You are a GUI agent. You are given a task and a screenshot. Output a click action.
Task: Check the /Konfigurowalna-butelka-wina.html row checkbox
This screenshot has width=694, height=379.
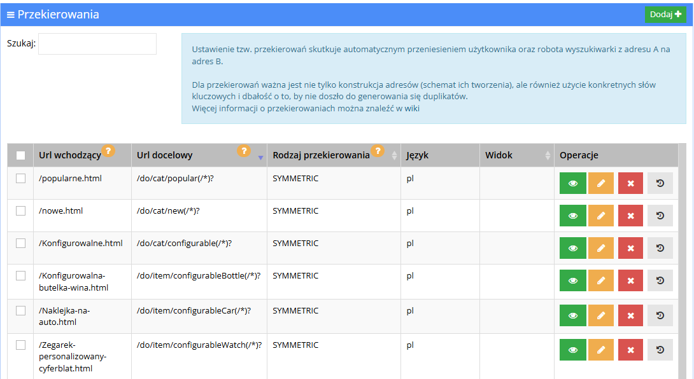(21, 275)
